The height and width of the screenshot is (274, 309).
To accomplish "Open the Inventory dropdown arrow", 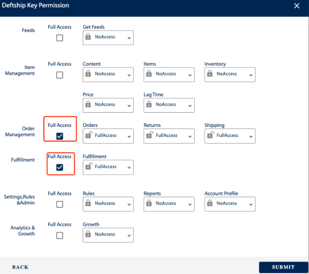I will coord(251,75).
